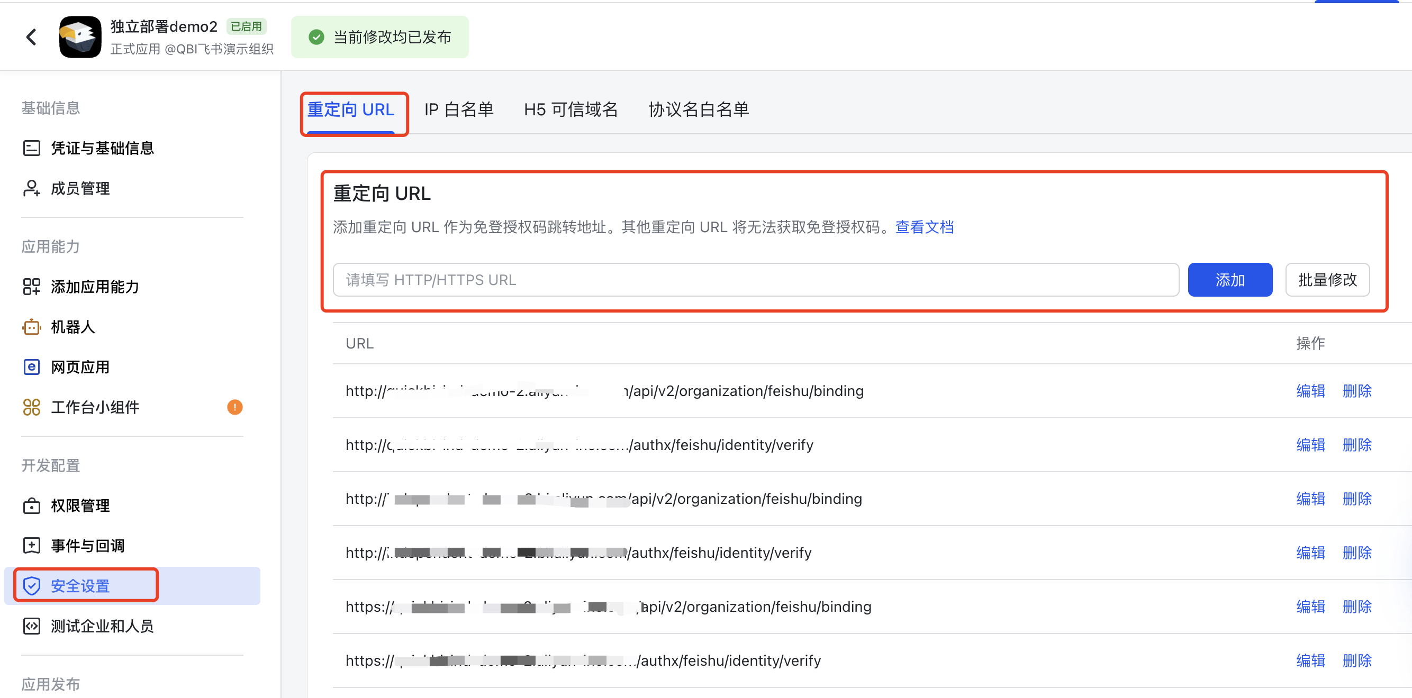Click the back arrow icon
Screen dimensions: 1412x698
[31, 36]
